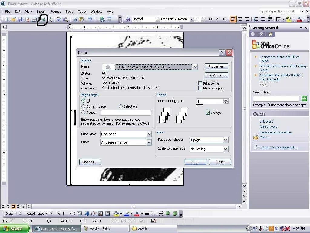Open the Times New Roman font dropdown
Viewport: 310px width, 233px height.
click(191, 19)
